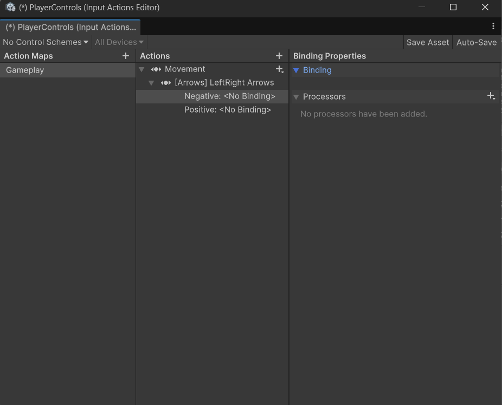Screen dimensions: 502x405
Task: Open the three-dot tab options menu
Action: pyautogui.click(x=493, y=26)
